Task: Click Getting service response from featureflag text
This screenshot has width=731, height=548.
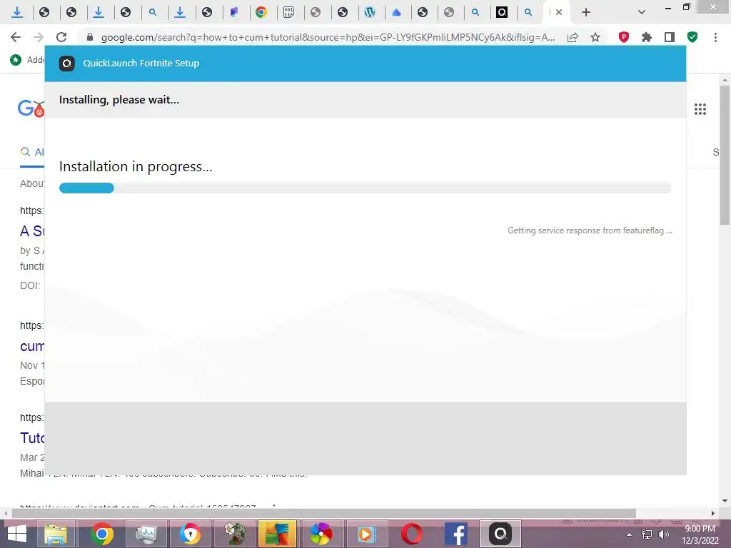Action: click(x=590, y=230)
